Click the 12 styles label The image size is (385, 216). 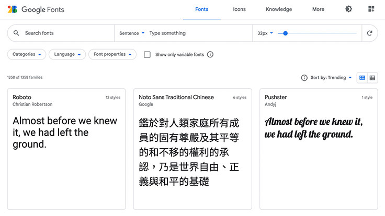tap(113, 98)
